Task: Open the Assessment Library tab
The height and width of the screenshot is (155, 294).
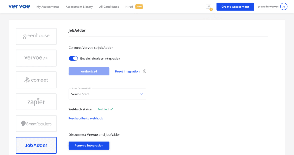Action: click(x=79, y=7)
